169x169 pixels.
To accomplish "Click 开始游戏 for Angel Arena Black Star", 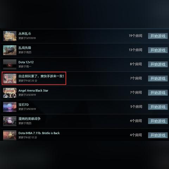I will (x=158, y=93).
